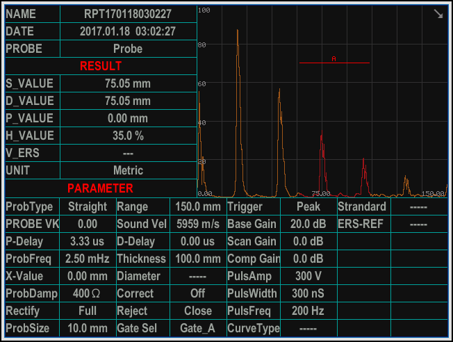Click the ProbType value Straight
Viewport: 453px width, 342px height.
click(x=88, y=206)
